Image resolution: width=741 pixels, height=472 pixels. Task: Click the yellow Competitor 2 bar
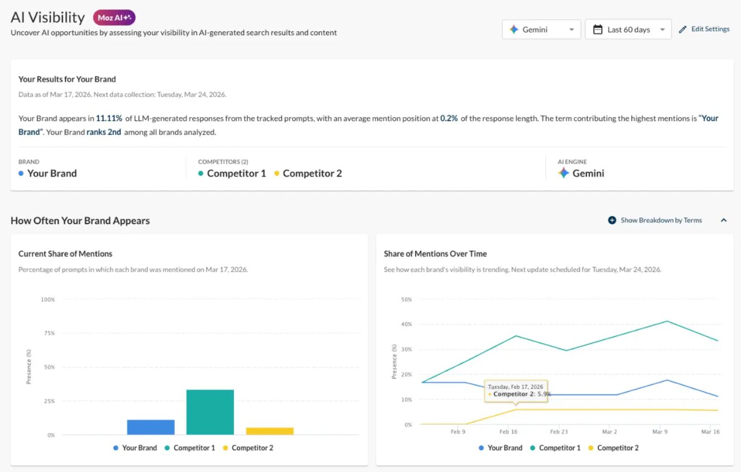click(270, 431)
